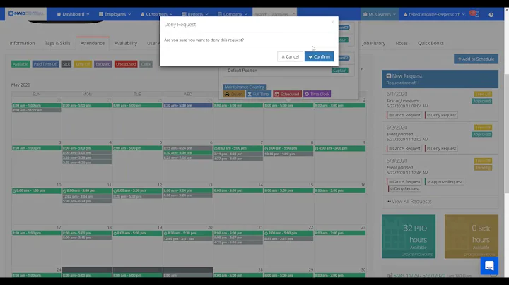Open View All Requests link
This screenshot has height=285, width=509.
click(x=409, y=202)
